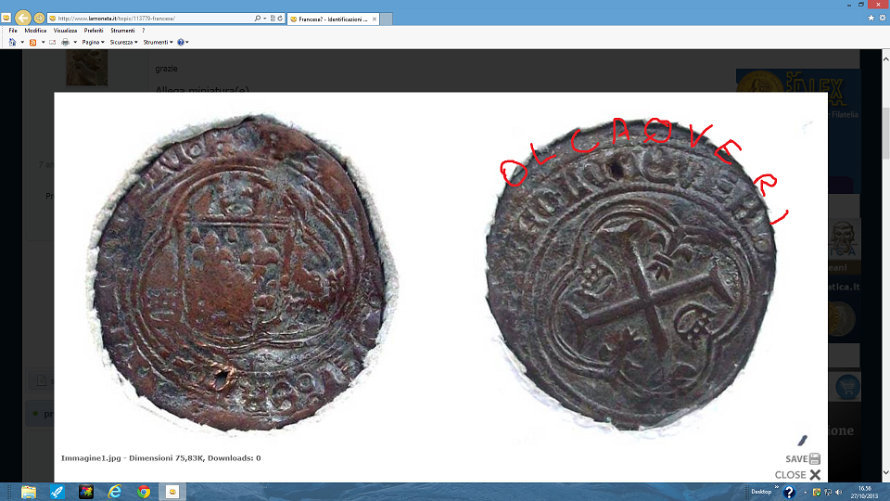
Task: Open the ? help menu
Action: pyautogui.click(x=143, y=31)
